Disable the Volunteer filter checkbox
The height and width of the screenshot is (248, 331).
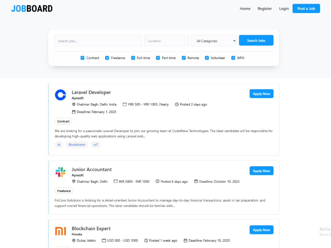[207, 58]
